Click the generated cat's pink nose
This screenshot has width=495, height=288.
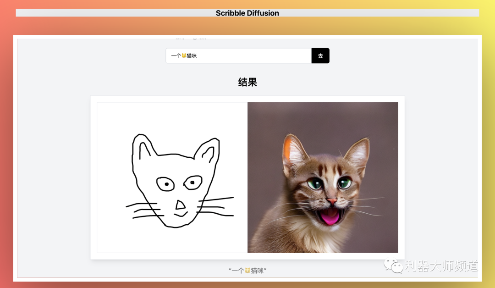coord(332,201)
